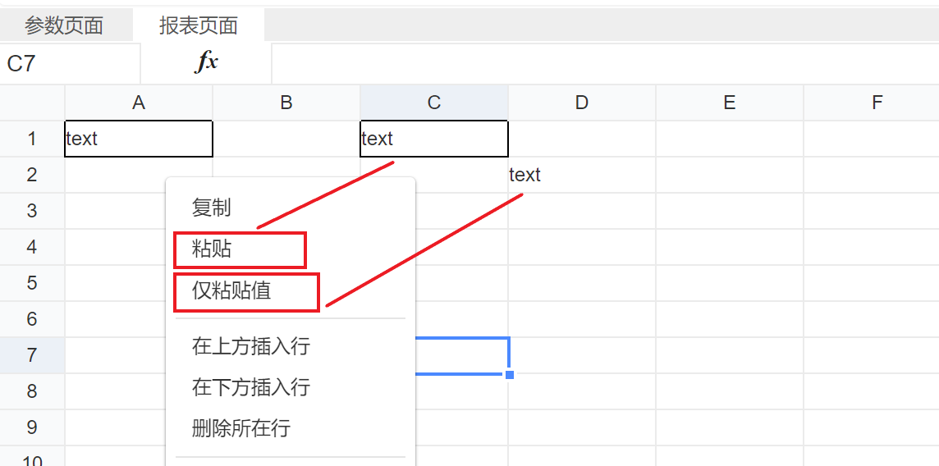Click the blue fill handle of selected cell
939x466 pixels.
point(510,374)
